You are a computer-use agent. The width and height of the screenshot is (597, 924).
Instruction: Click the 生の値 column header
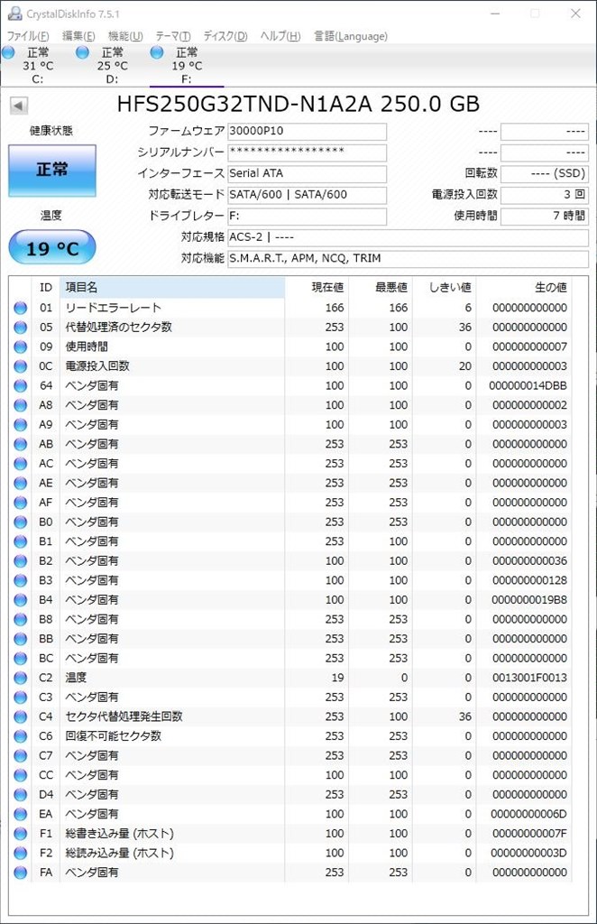(523, 288)
